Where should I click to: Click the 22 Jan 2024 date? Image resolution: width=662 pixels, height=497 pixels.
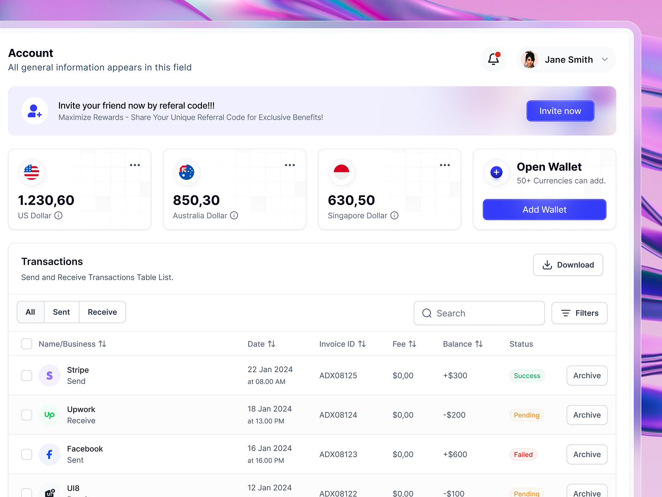270,369
